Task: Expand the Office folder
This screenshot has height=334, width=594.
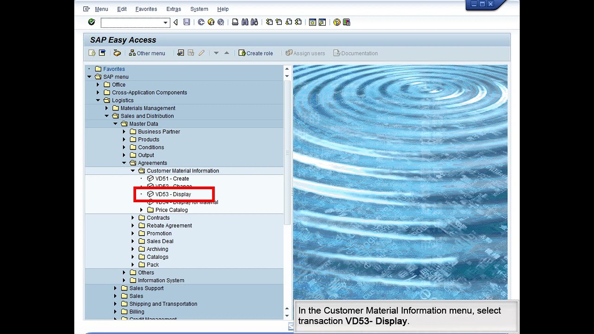Action: (x=98, y=84)
